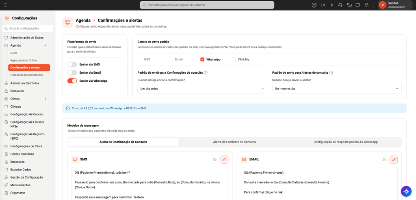
Task: Click the save icon on SMS template
Action: click(x=215, y=160)
